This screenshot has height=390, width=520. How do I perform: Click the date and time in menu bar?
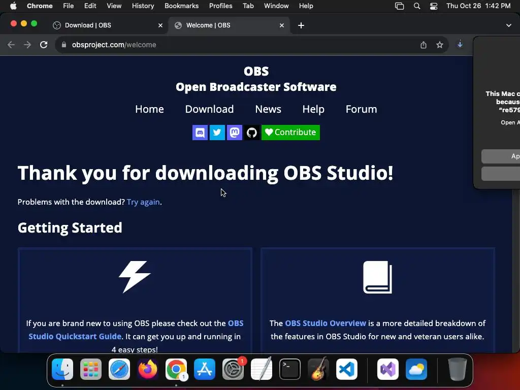(478, 6)
